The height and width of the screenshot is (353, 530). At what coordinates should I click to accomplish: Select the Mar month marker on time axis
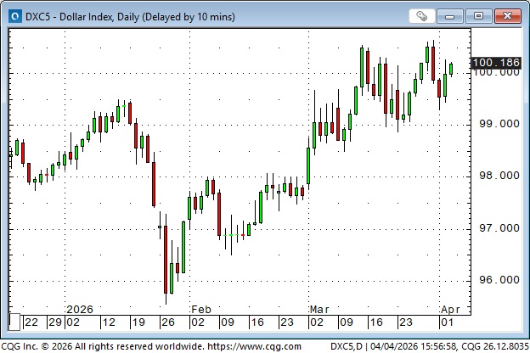pyautogui.click(x=319, y=310)
